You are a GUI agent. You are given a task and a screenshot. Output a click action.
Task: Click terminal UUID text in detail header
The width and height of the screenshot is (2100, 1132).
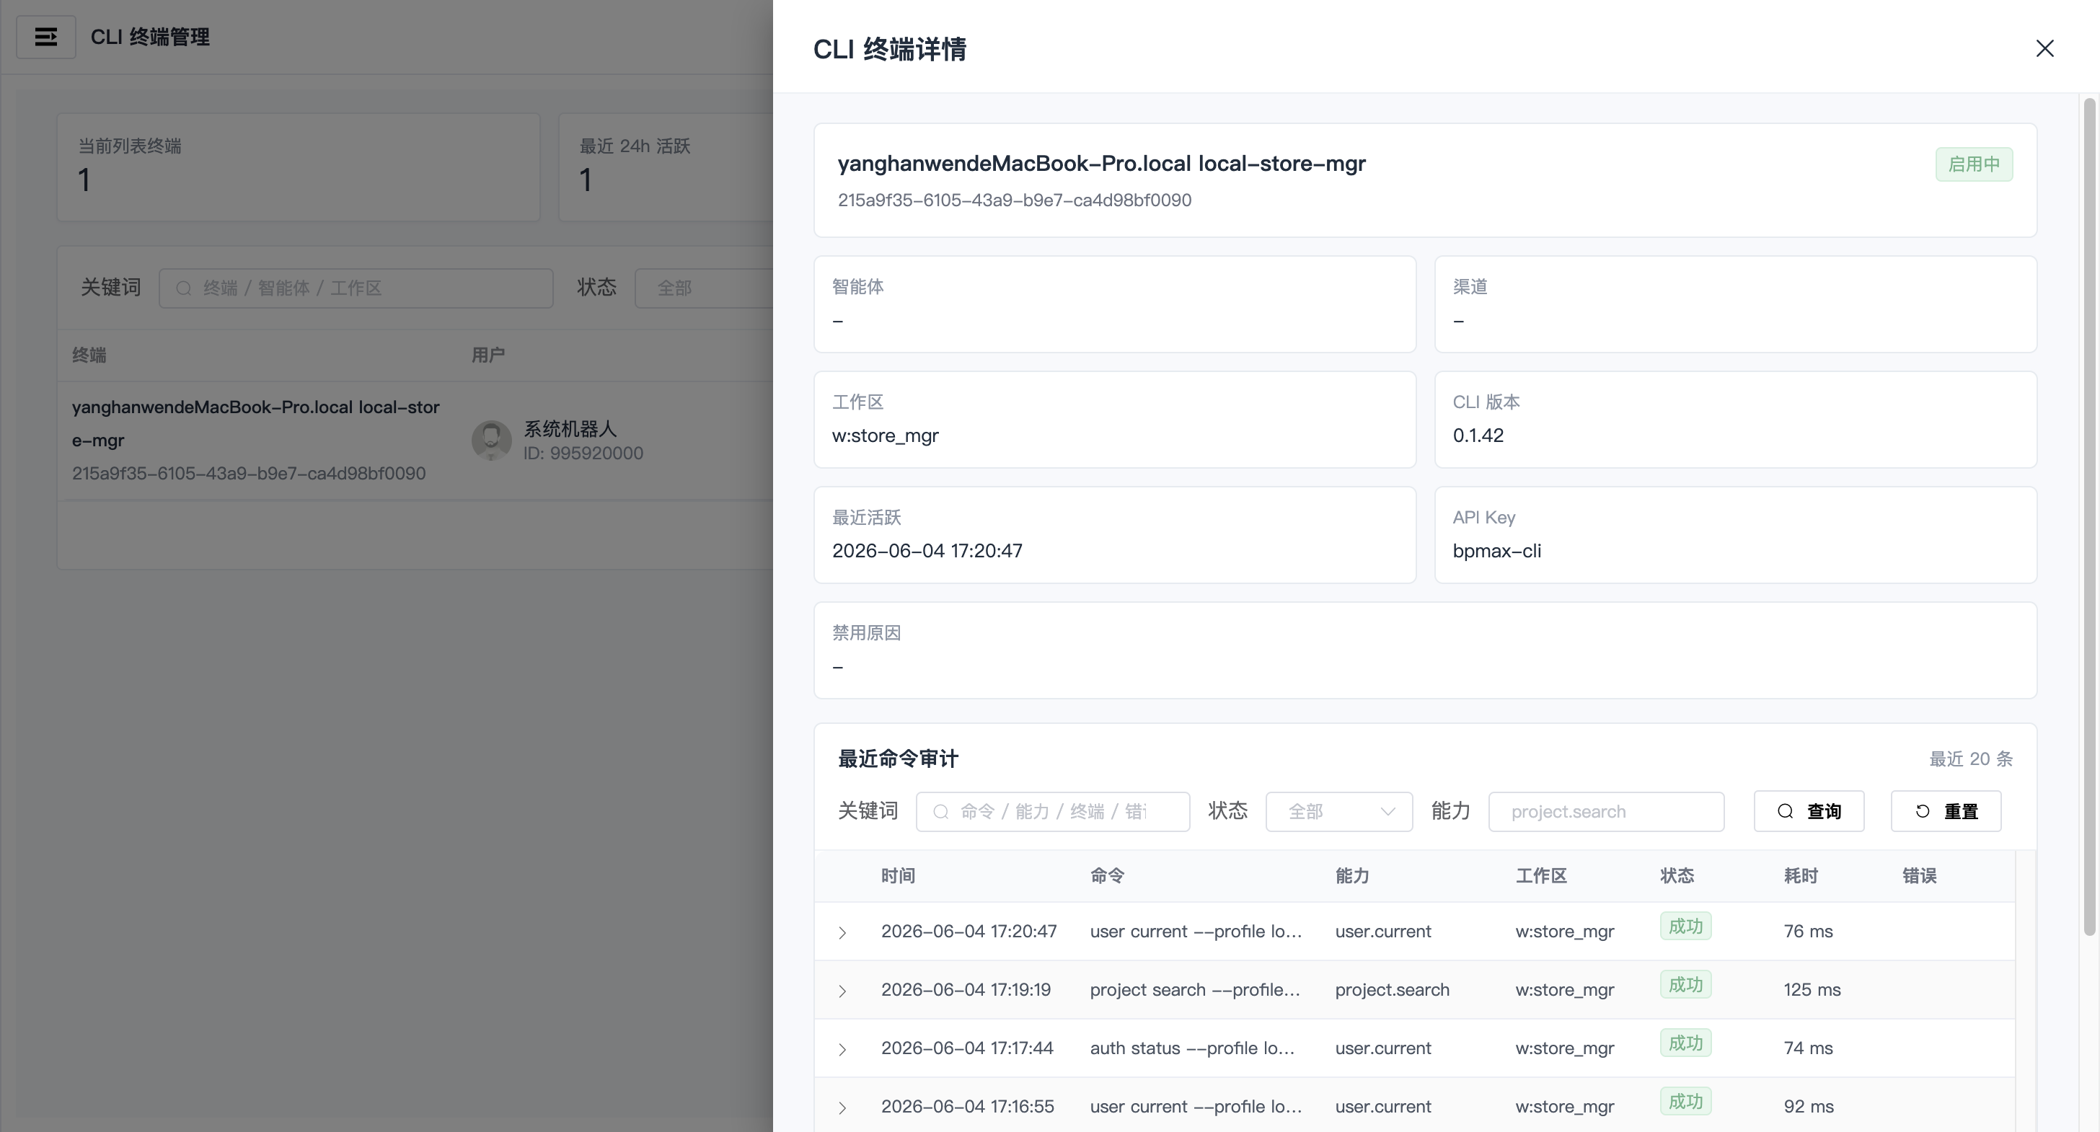(x=1014, y=200)
